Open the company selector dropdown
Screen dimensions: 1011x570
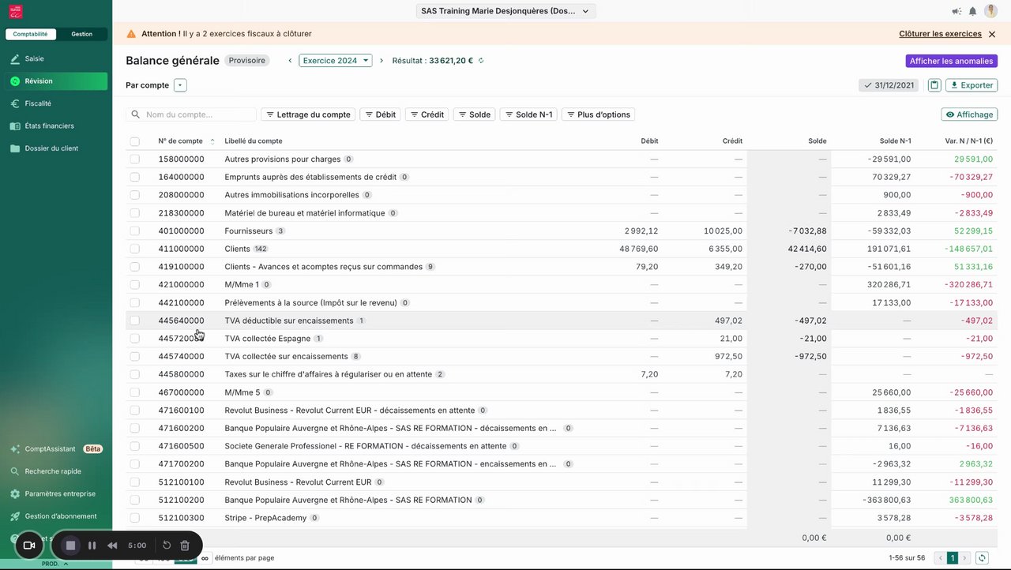[505, 11]
